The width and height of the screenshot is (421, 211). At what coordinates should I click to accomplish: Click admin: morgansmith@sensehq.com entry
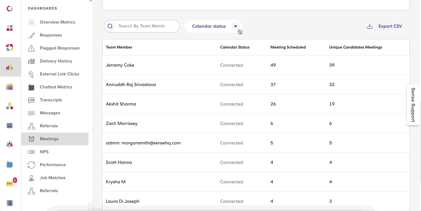tap(143, 143)
